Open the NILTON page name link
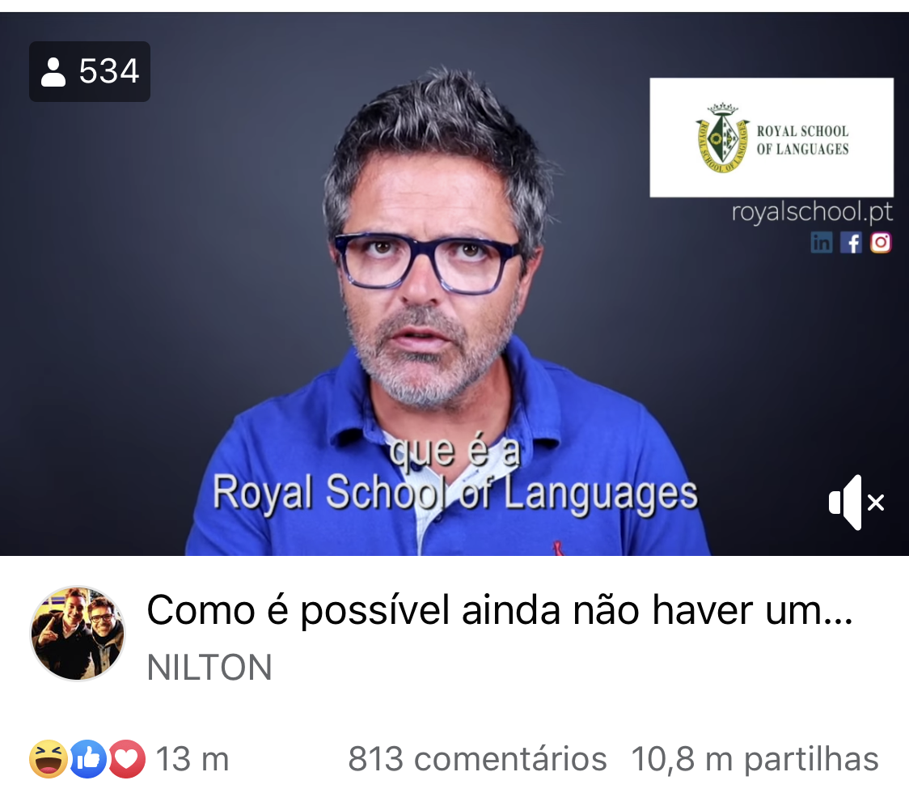 [209, 668]
